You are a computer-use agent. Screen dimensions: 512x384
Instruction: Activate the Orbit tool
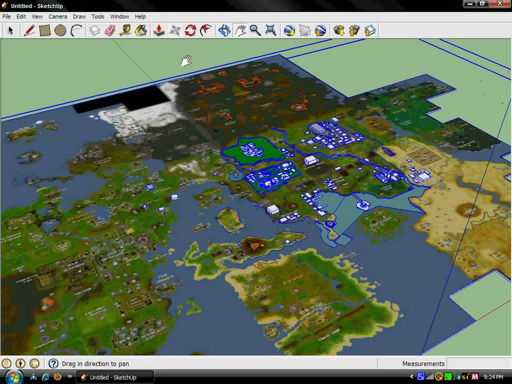(225, 31)
